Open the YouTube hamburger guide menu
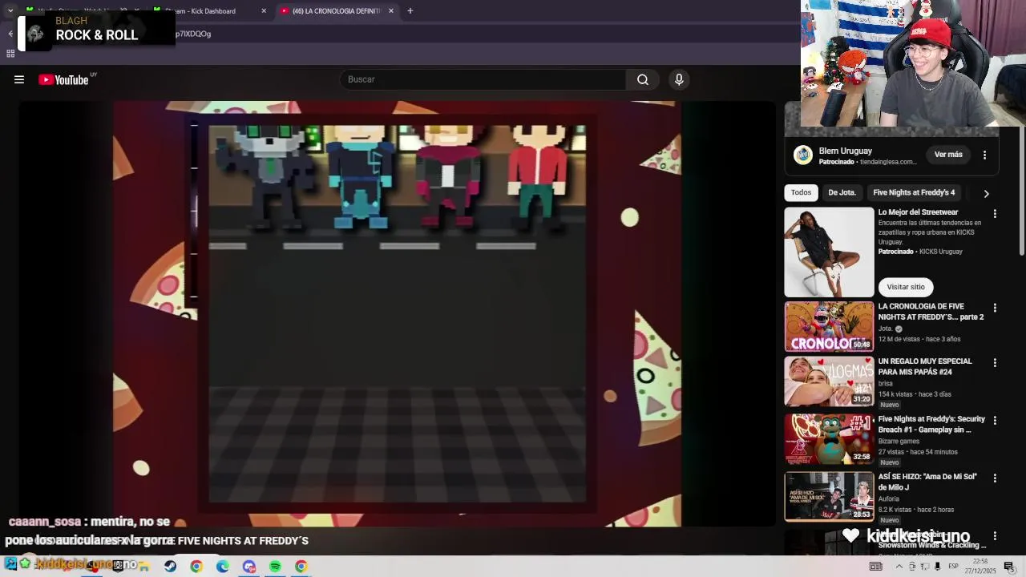1026x577 pixels. pyautogui.click(x=19, y=79)
